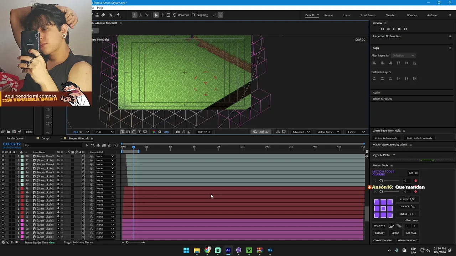Screen dimensions: 456x256
Task: Click the ADD NULL button
Action: pyautogui.click(x=411, y=233)
